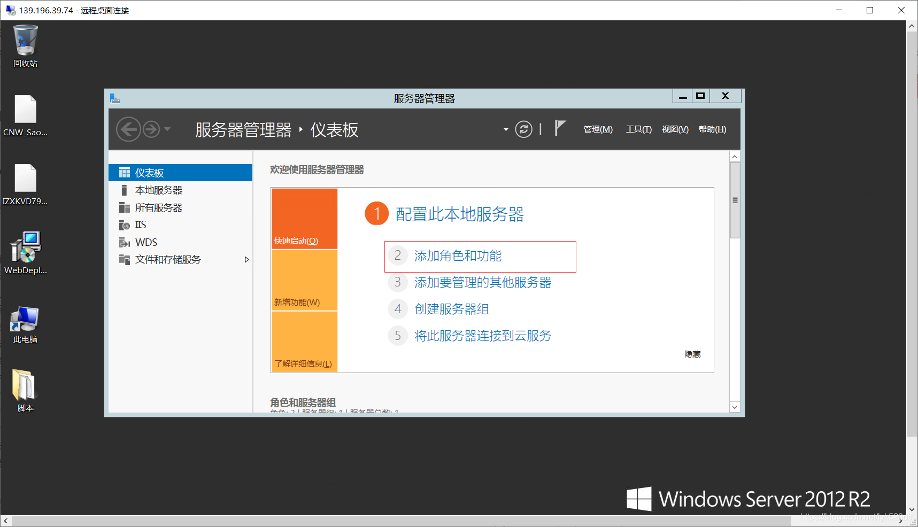Viewport: 918px width, 527px height.
Task: Select 仪表板 in the sidebar
Action: tap(180, 173)
